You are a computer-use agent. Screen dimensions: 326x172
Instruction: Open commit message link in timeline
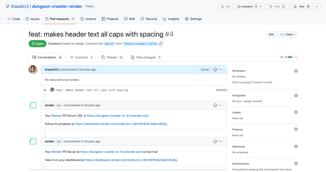coord(92,90)
